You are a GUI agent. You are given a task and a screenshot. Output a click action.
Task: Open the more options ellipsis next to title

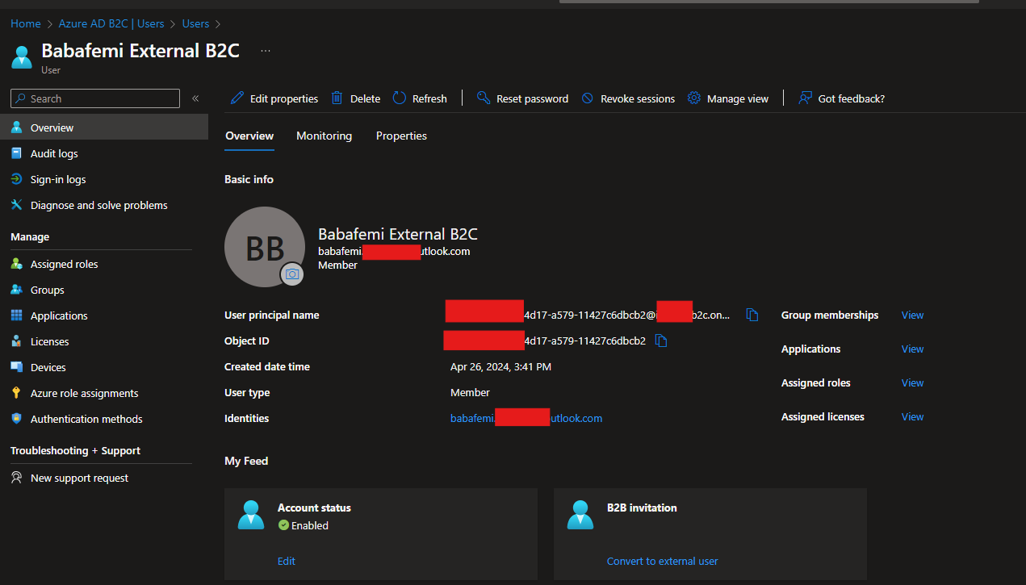coord(266,51)
